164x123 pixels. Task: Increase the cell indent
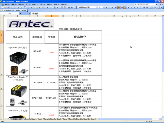pyautogui.click(x=147, y=7)
